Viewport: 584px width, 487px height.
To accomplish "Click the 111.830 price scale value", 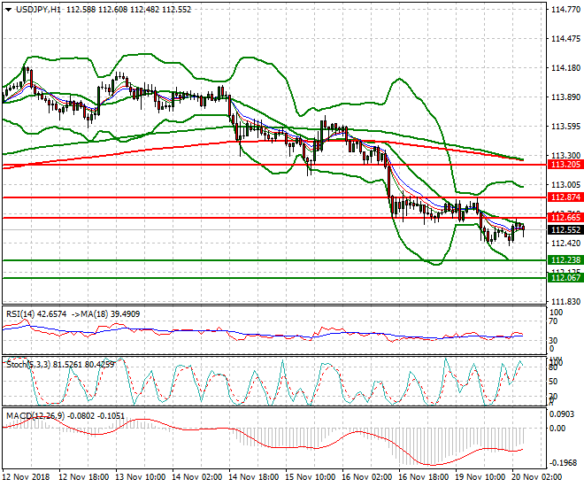I will [565, 301].
